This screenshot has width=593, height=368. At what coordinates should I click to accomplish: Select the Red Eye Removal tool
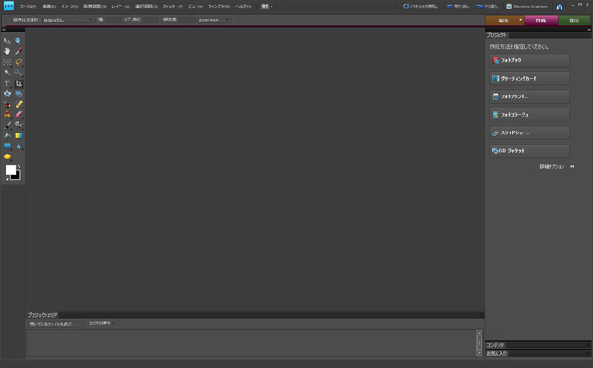(7, 104)
